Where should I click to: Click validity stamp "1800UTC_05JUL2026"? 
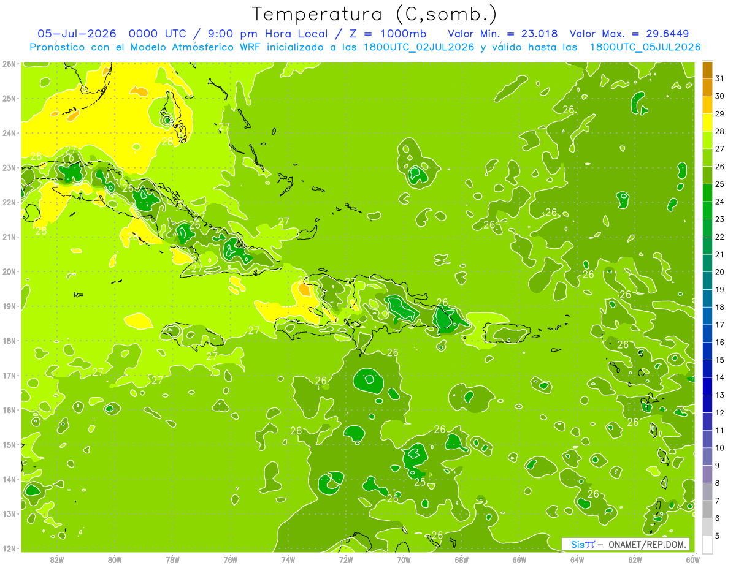click(x=645, y=47)
